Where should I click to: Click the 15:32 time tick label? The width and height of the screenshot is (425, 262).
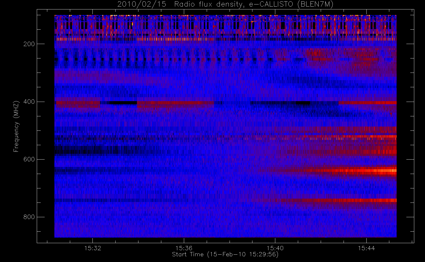(x=93, y=248)
